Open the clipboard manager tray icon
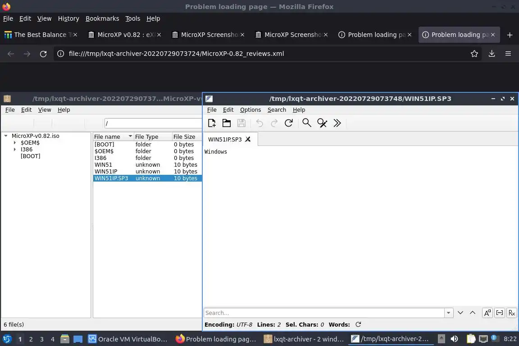519x346 pixels. click(471, 339)
